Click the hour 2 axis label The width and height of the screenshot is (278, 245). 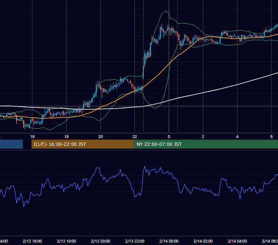203,137
